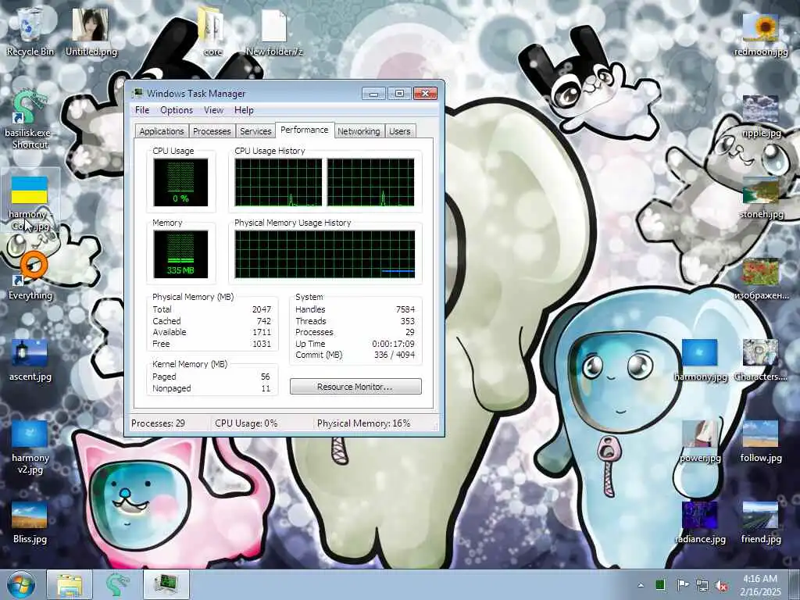Select the Ukrainian flag harmony jpg icon

pos(30,202)
